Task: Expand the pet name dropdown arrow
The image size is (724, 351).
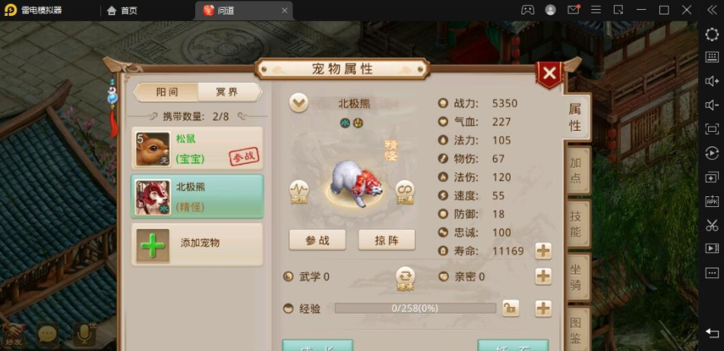Action: tap(299, 103)
